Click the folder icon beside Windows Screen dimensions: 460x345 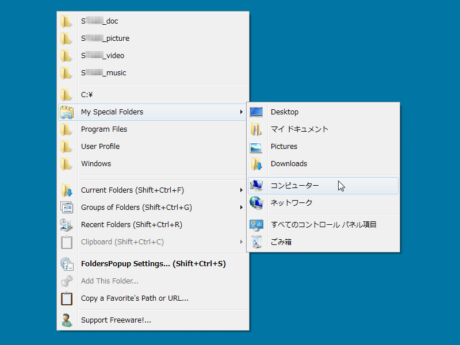tap(66, 164)
